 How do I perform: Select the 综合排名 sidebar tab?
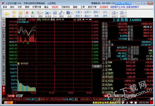[4, 80]
